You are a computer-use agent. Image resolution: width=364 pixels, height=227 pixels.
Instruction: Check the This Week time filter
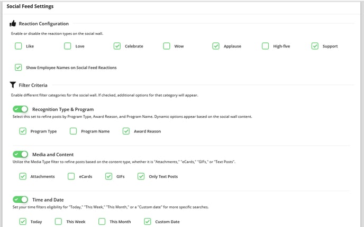[x=59, y=221]
